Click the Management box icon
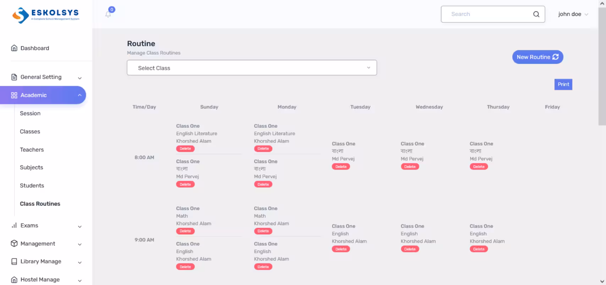This screenshot has width=606, height=285. (14, 244)
